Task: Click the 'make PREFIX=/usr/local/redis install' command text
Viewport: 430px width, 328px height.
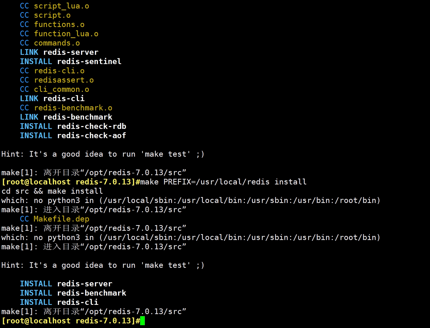Action: click(223, 182)
